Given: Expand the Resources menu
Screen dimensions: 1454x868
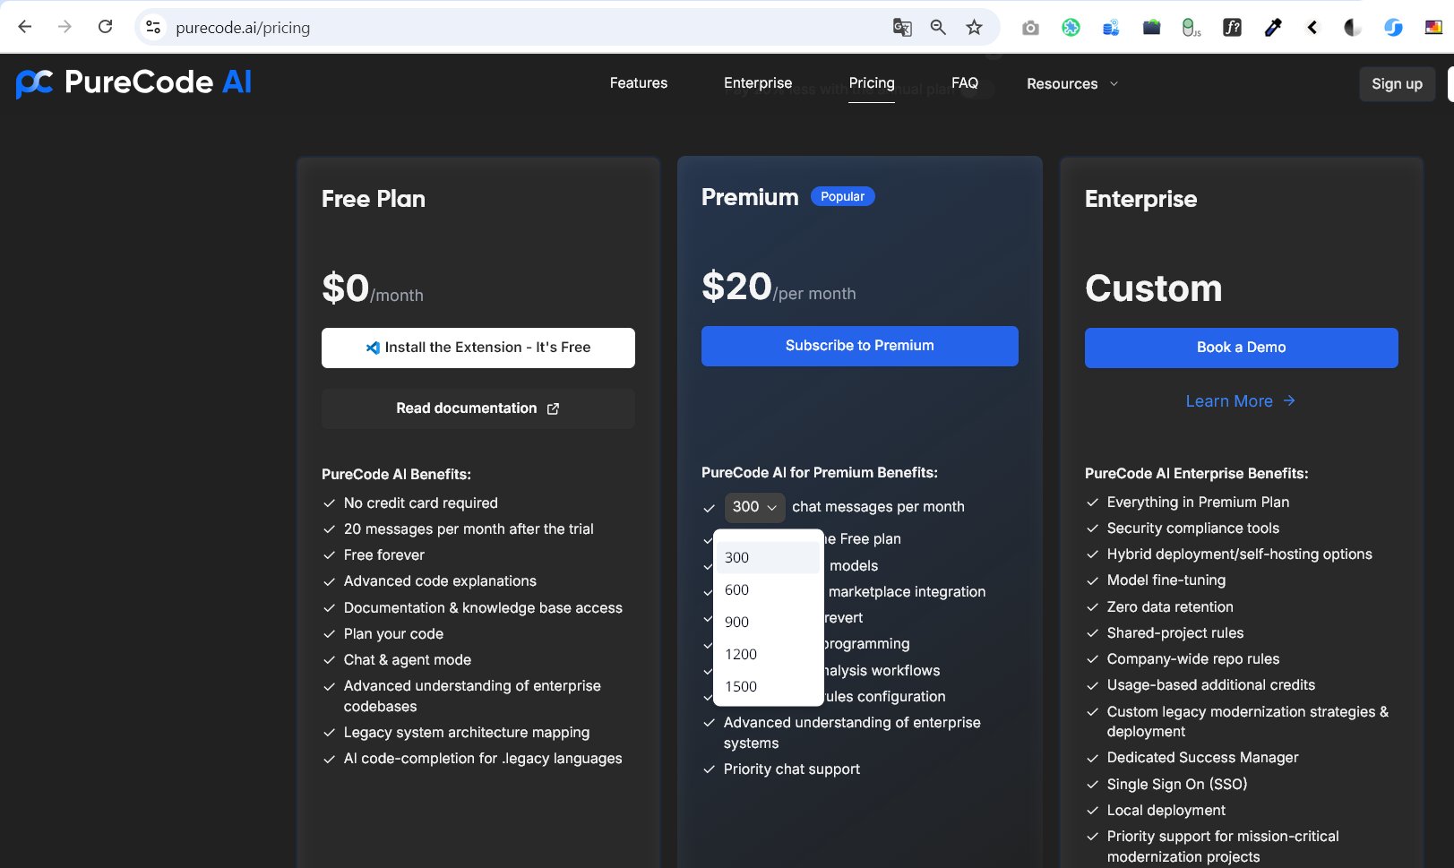Looking at the screenshot, I should (x=1071, y=83).
